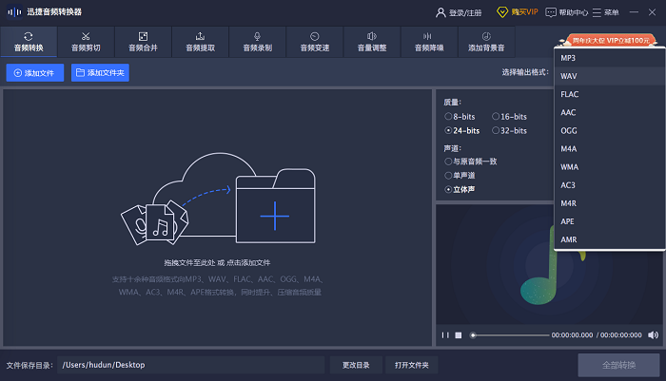Open the 音频提取 audio extraction tool
The image size is (666, 381).
[200, 41]
